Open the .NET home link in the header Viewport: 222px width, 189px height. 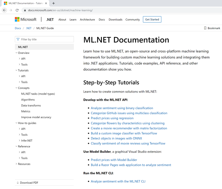pyautogui.click(x=50, y=20)
